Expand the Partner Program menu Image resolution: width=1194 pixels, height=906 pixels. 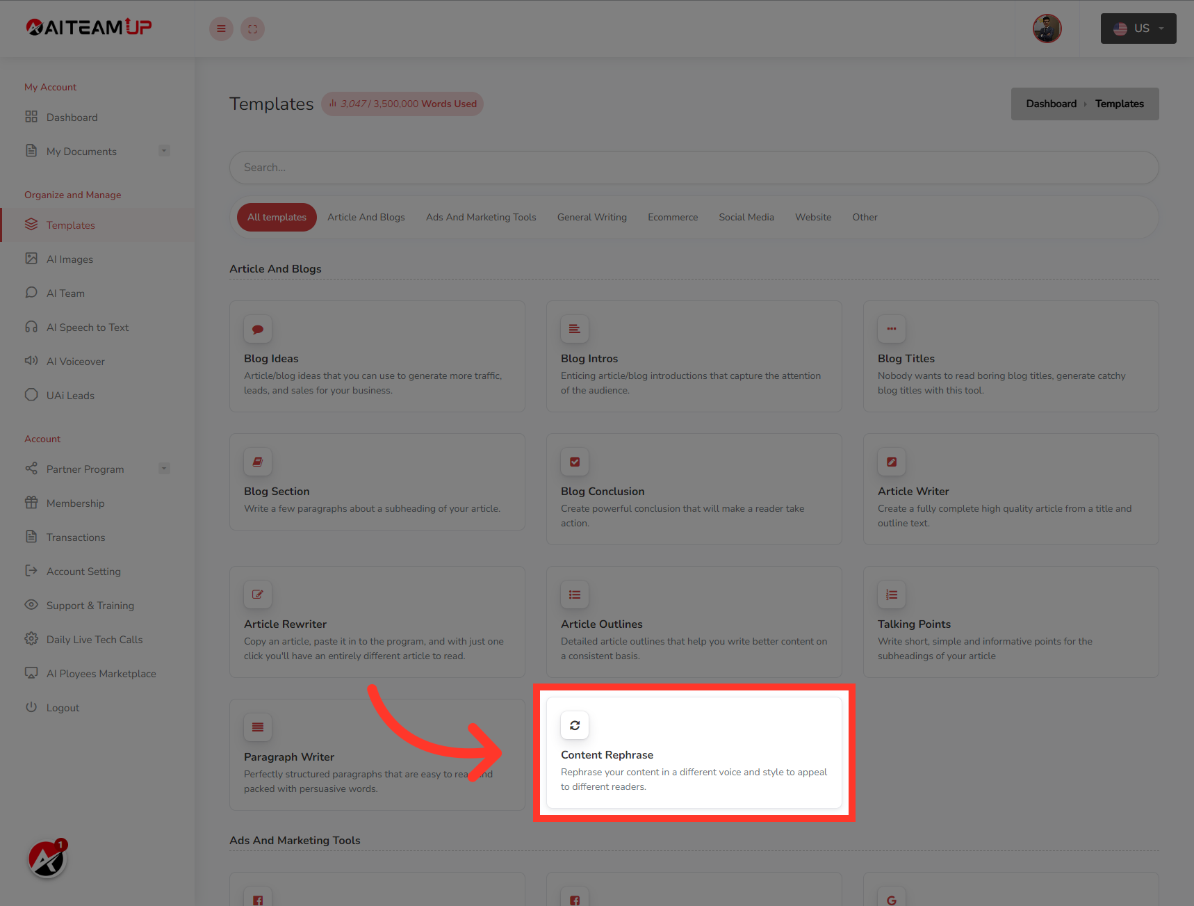[164, 468]
